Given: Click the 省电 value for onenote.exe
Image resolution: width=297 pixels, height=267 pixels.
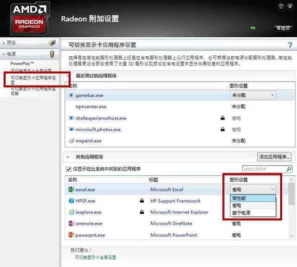Looking at the screenshot, I should tap(237, 224).
